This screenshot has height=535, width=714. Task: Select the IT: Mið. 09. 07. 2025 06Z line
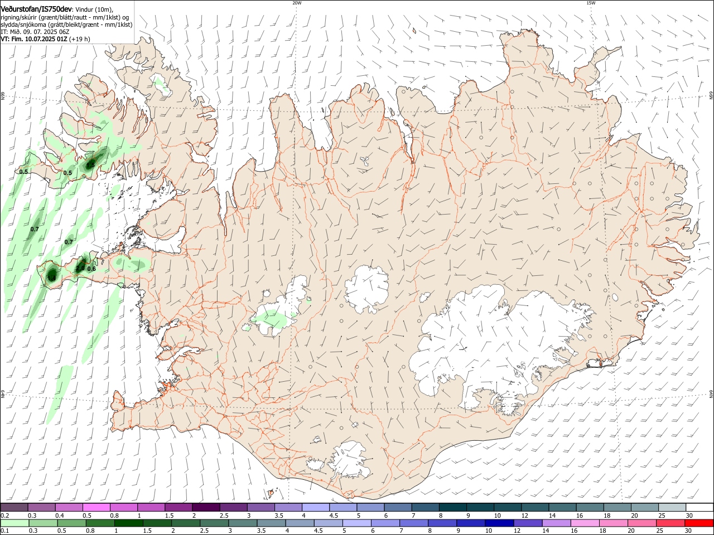35,32
